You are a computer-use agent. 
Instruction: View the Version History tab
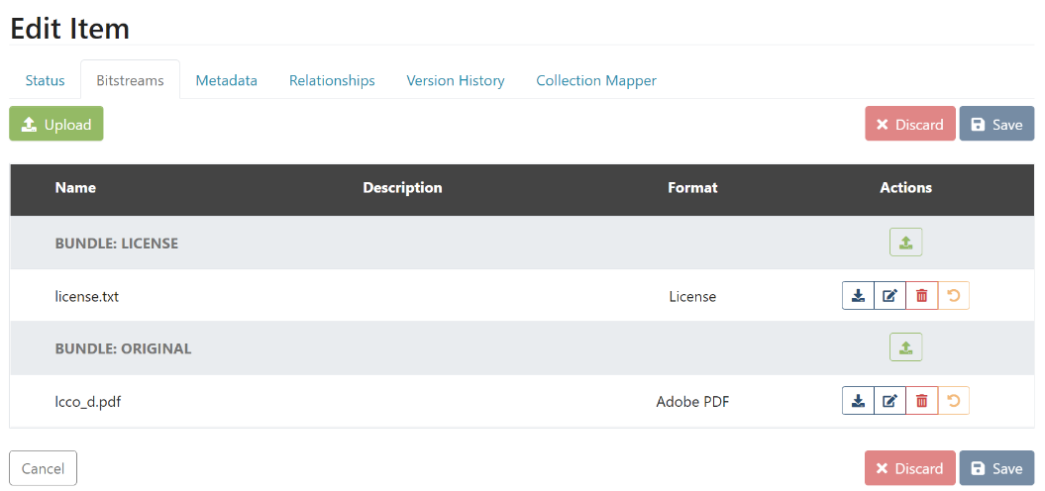pyautogui.click(x=456, y=81)
